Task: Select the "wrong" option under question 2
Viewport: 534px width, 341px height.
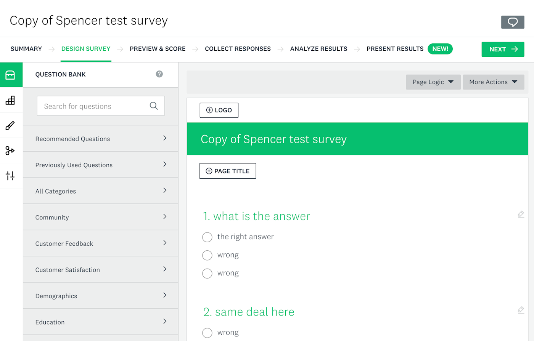Action: (207, 333)
